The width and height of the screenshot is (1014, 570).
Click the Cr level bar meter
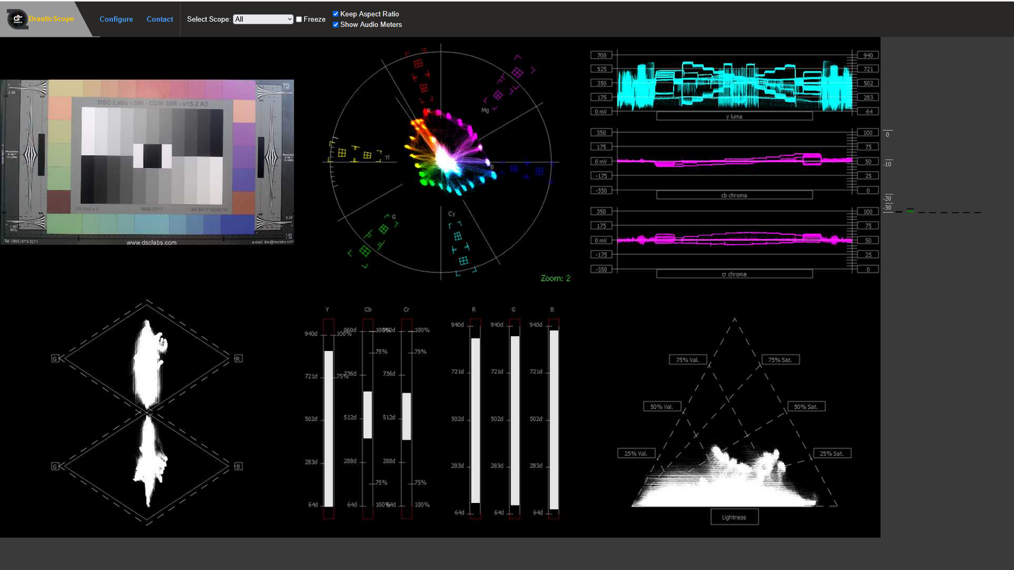click(x=407, y=419)
